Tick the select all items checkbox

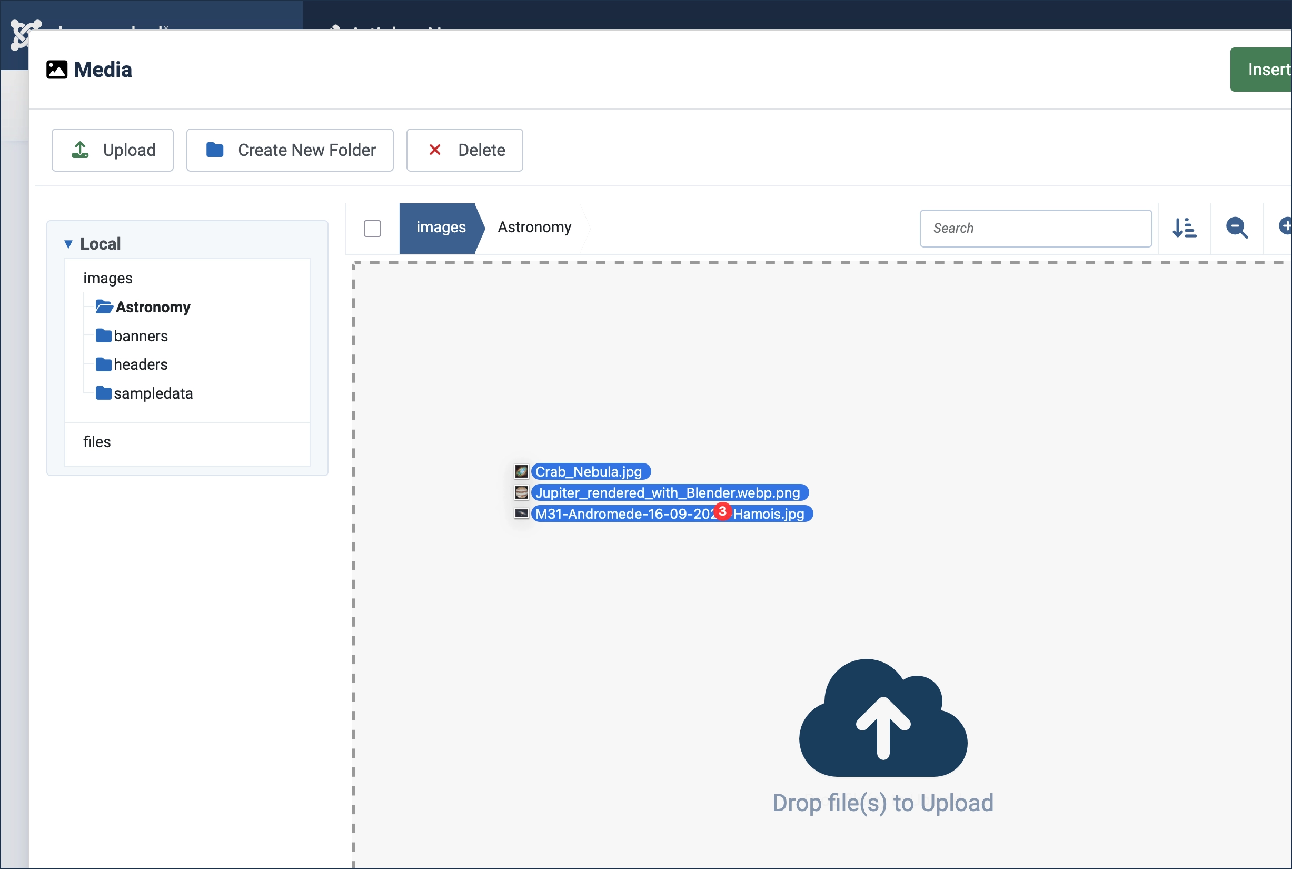[372, 229]
